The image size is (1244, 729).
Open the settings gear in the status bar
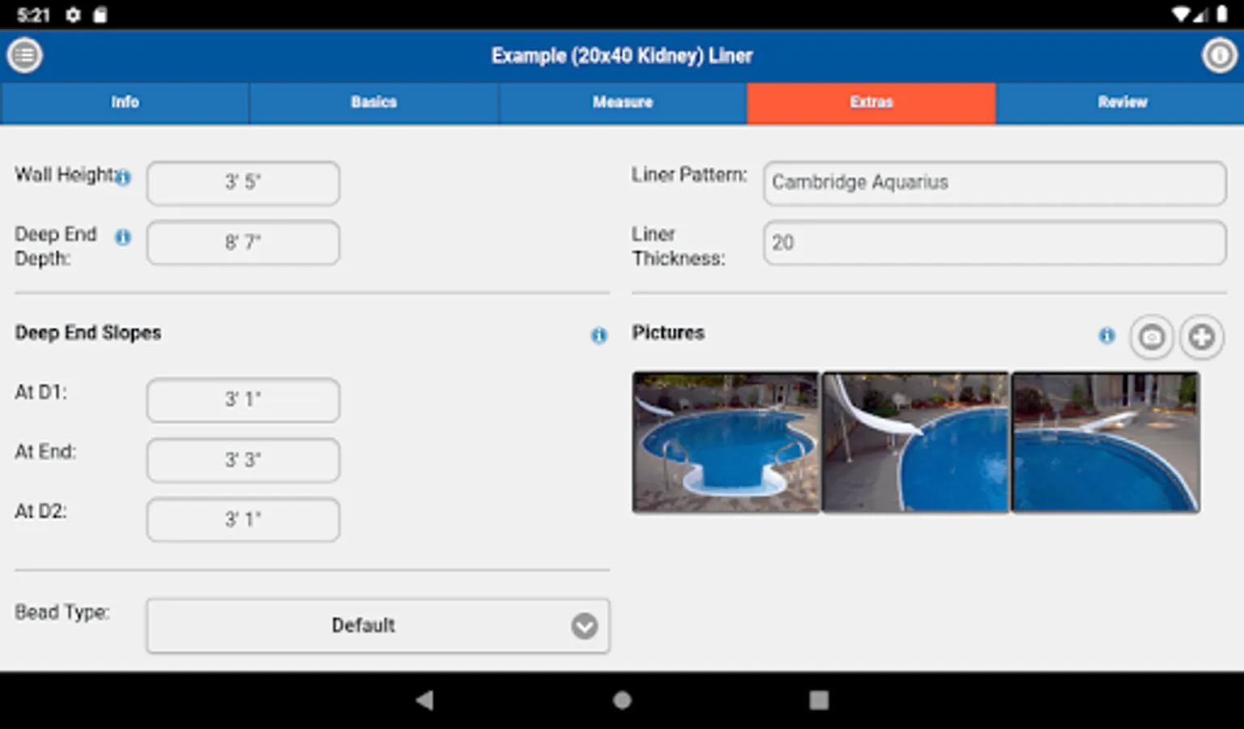(x=73, y=15)
